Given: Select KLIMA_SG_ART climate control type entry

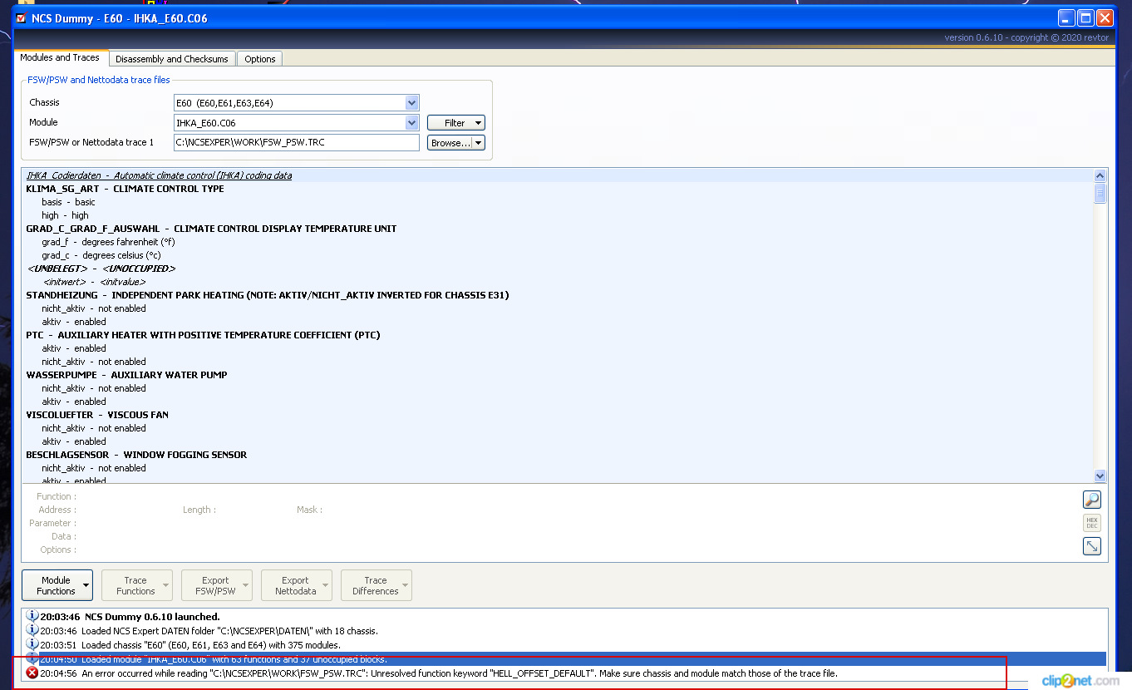Looking at the screenshot, I should [x=125, y=189].
